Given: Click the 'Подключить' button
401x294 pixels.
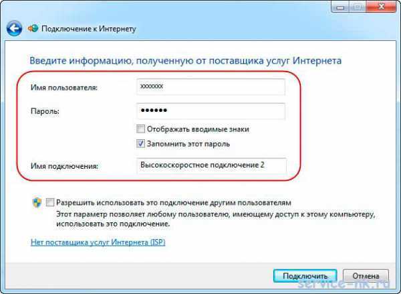Looking at the screenshot, I should coord(305,276).
